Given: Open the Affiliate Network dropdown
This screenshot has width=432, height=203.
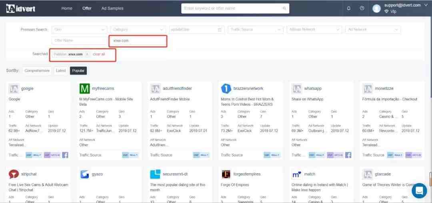Looking at the screenshot, I should pos(314,30).
